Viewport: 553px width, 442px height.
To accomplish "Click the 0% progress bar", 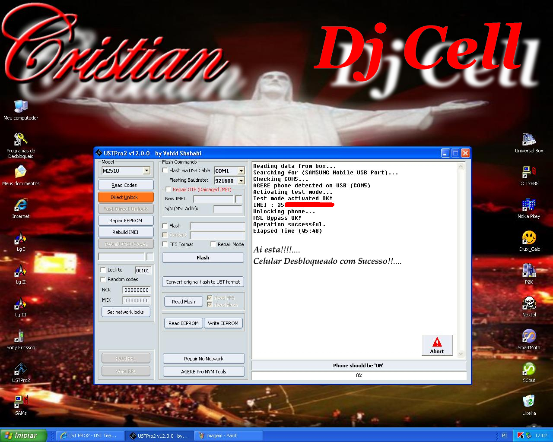I will tap(359, 376).
